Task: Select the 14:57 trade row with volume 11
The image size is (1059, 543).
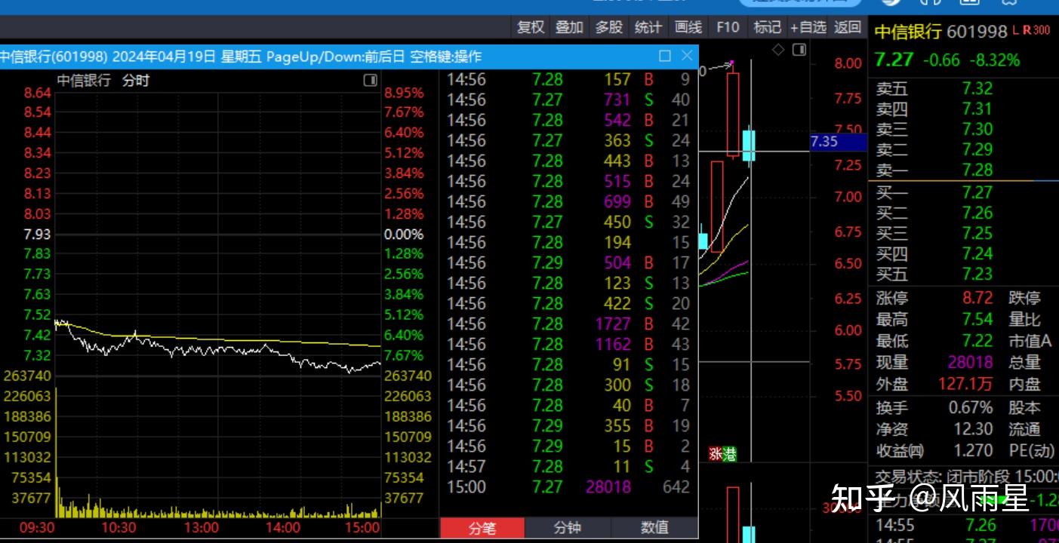Action: point(568,467)
